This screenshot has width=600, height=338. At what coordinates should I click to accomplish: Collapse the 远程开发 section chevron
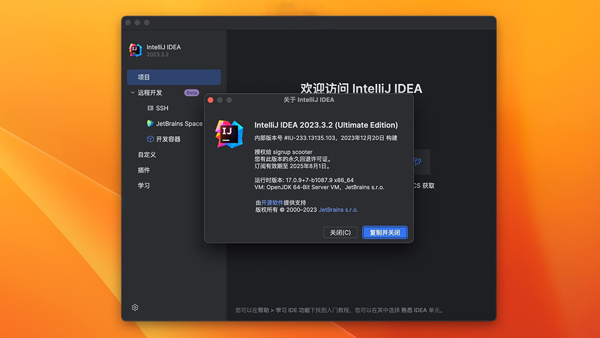click(133, 93)
